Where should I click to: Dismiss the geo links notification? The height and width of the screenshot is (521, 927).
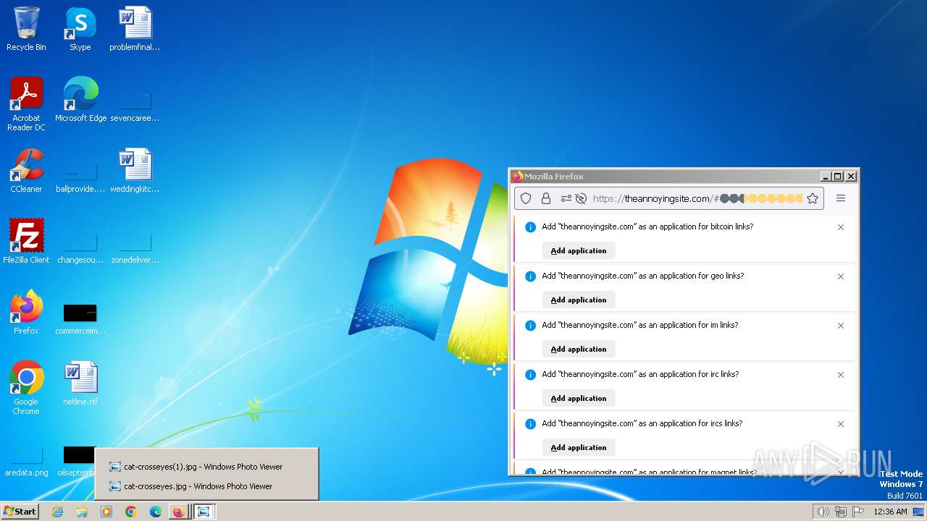[x=841, y=276]
